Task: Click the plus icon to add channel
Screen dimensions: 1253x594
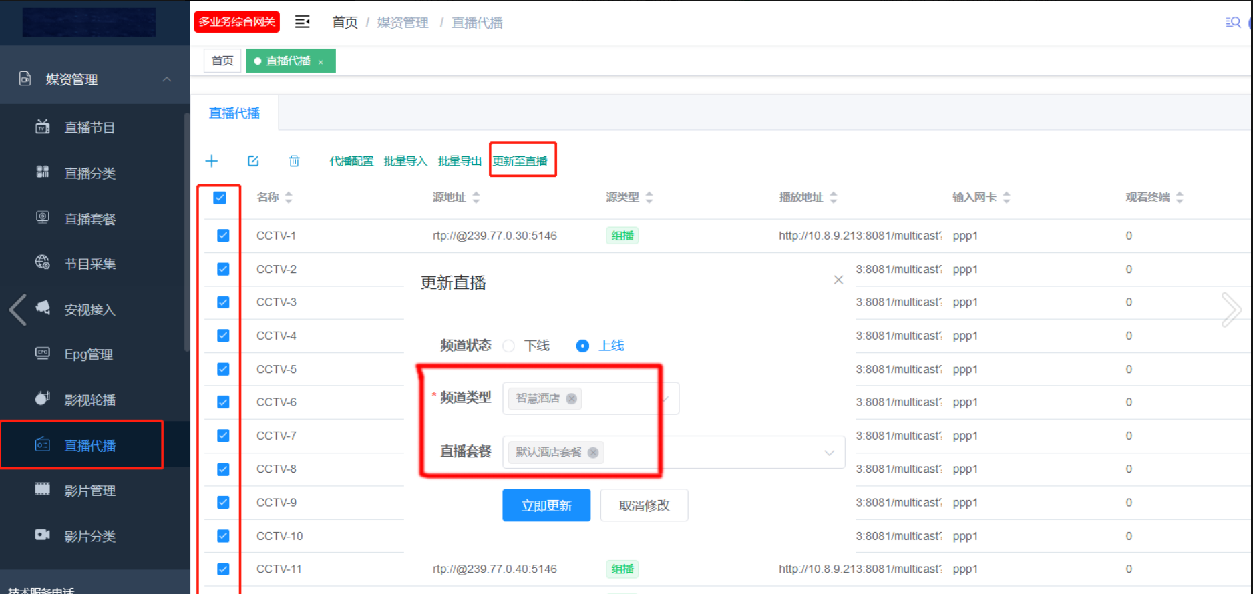Action: pyautogui.click(x=212, y=161)
